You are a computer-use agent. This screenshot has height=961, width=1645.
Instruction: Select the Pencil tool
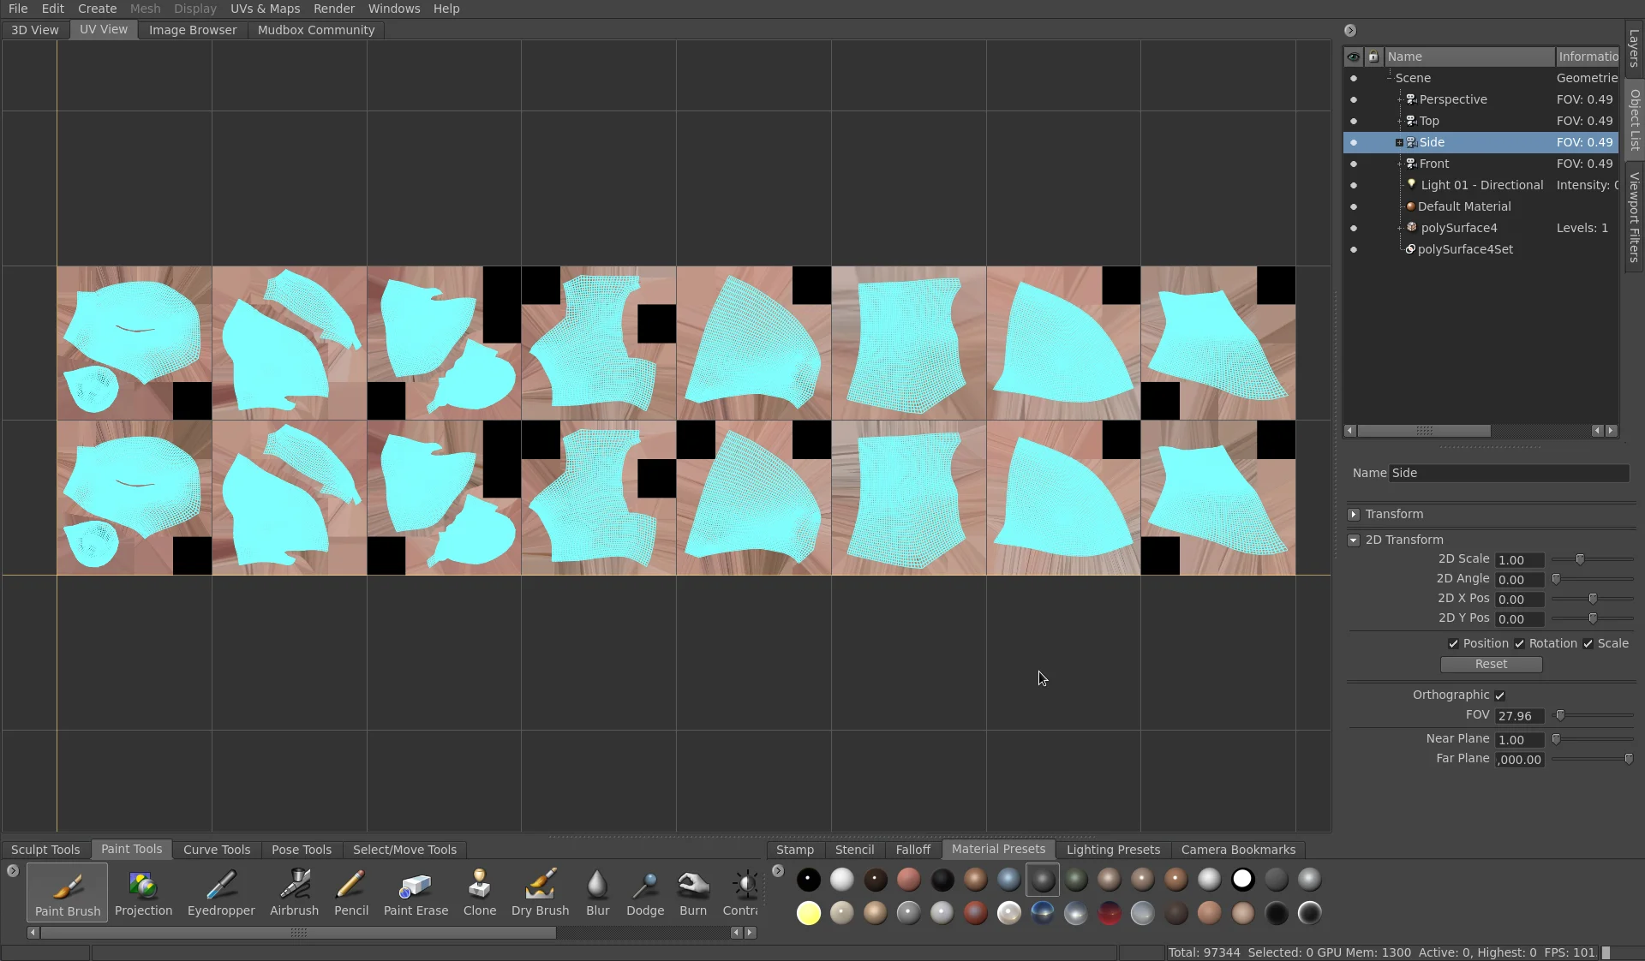pos(351,892)
